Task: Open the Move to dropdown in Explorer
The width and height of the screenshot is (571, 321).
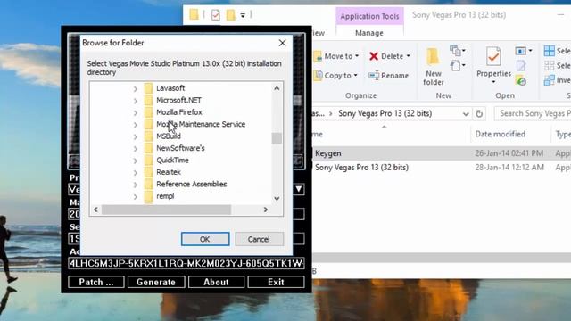Action: pos(337,56)
